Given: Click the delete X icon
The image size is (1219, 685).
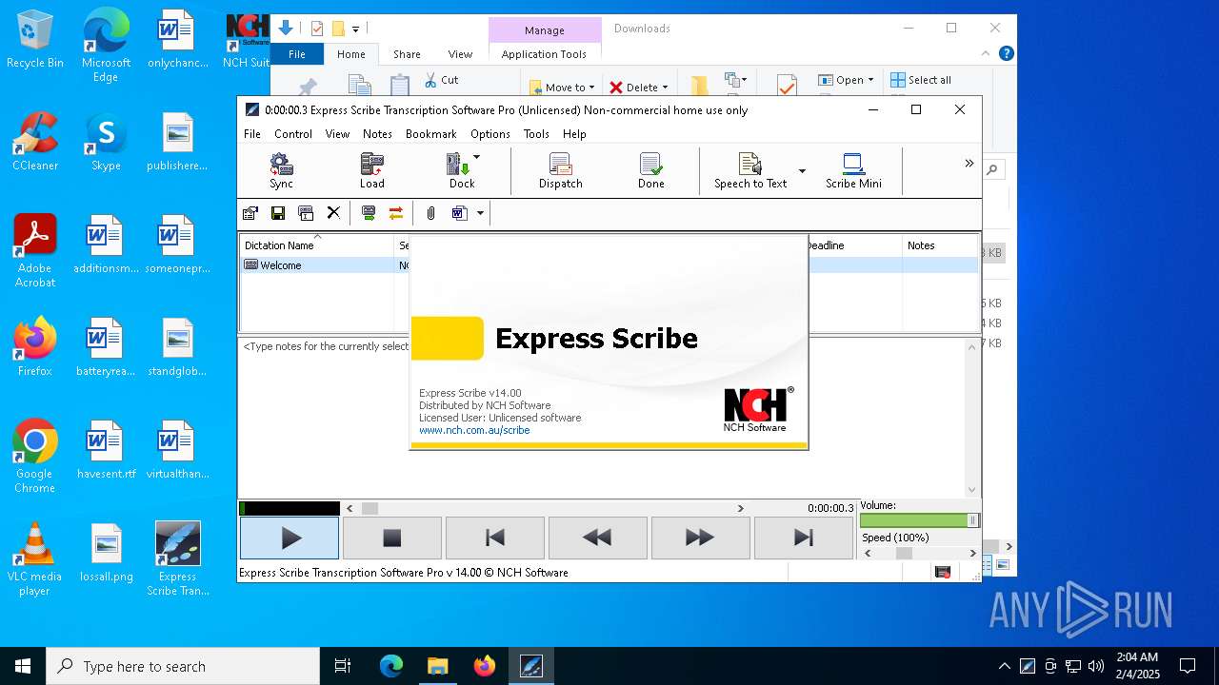Looking at the screenshot, I should pos(333,213).
